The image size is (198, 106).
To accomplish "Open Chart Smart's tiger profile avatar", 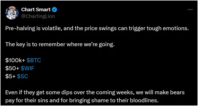I will click(12, 13).
